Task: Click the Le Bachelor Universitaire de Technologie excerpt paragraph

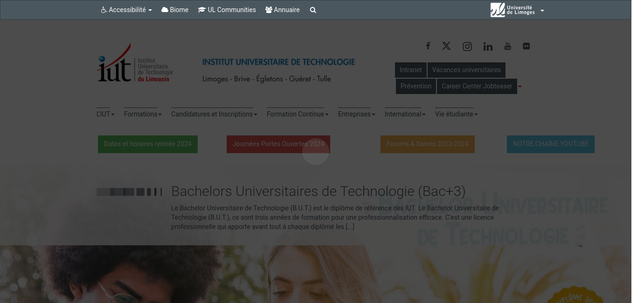Action: click(335, 217)
